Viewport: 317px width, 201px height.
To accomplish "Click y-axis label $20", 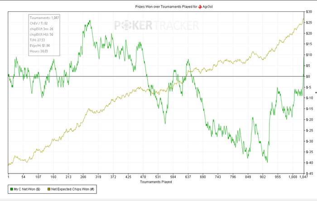I will 309,33.
